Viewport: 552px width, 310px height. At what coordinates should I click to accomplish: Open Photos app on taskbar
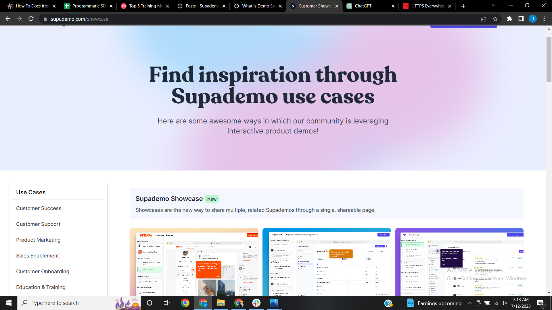point(274,303)
